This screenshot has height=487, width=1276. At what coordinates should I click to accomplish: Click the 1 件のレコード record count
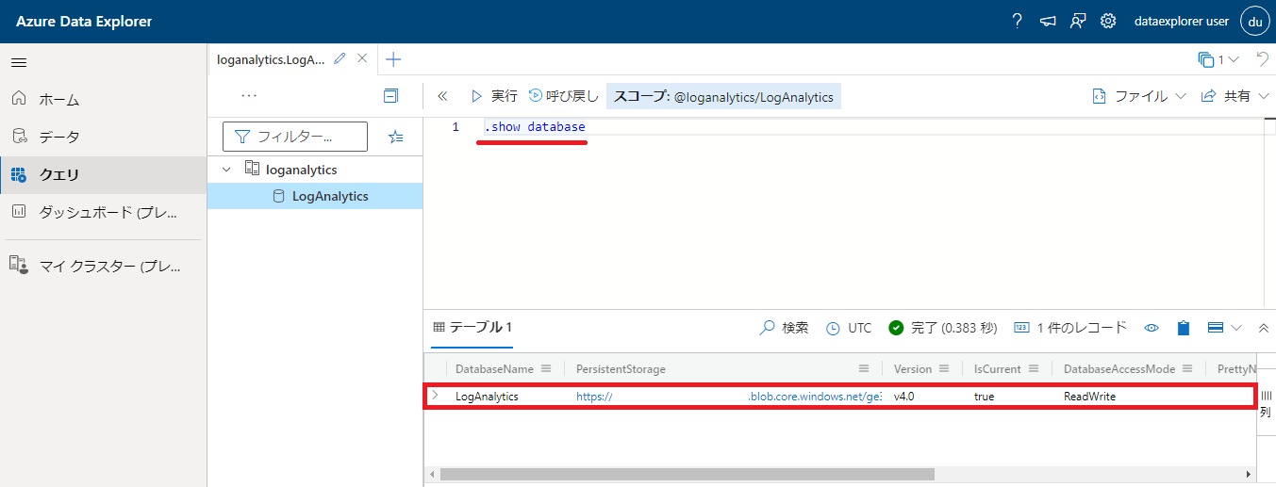pyautogui.click(x=1070, y=328)
